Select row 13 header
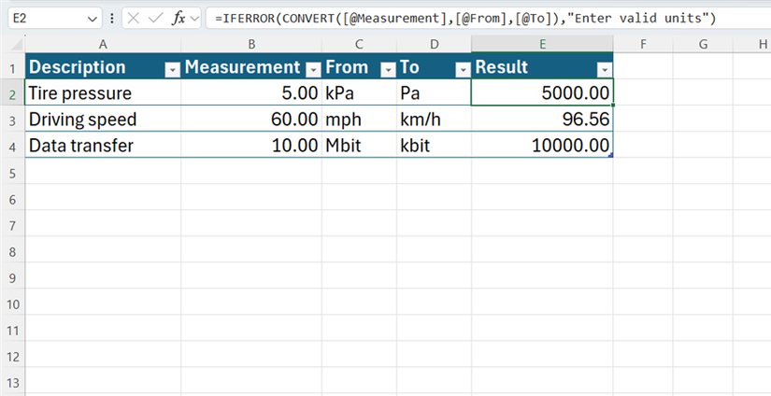 12,382
